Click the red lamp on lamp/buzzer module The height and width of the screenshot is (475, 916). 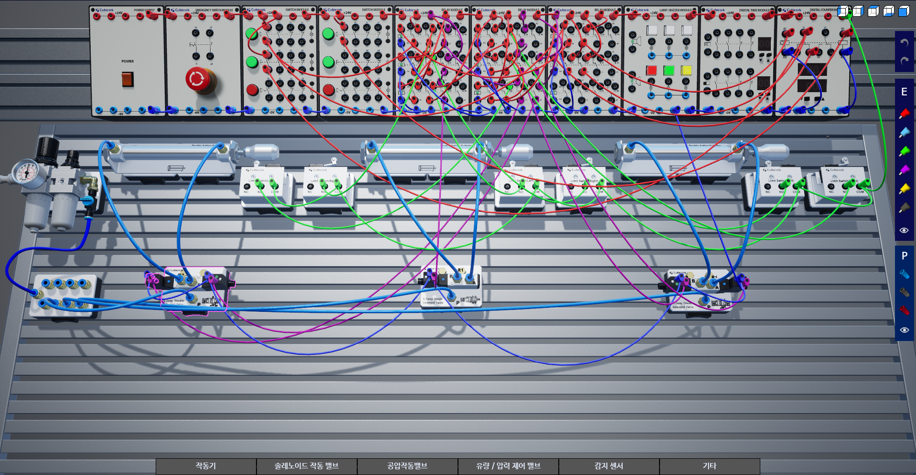pyautogui.click(x=651, y=71)
